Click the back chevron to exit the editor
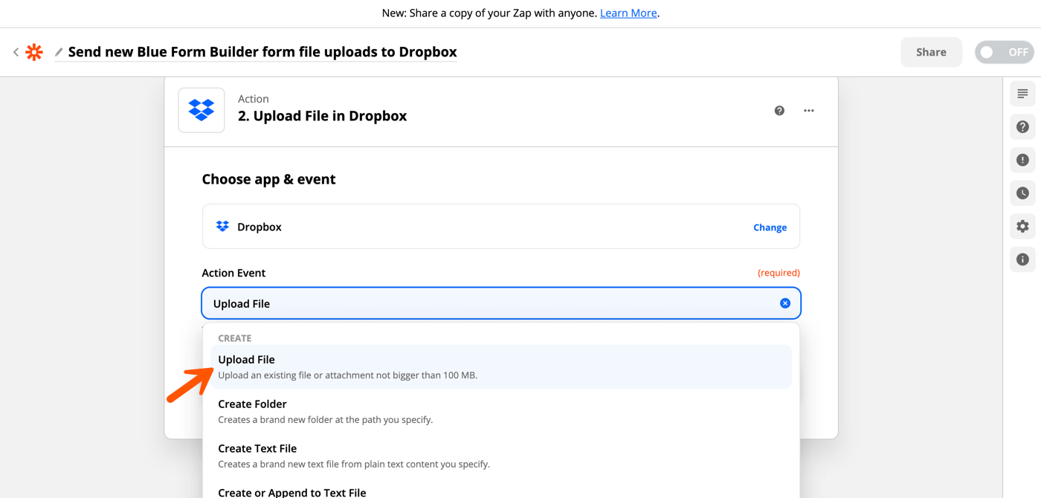The image size is (1041, 498). click(x=16, y=52)
